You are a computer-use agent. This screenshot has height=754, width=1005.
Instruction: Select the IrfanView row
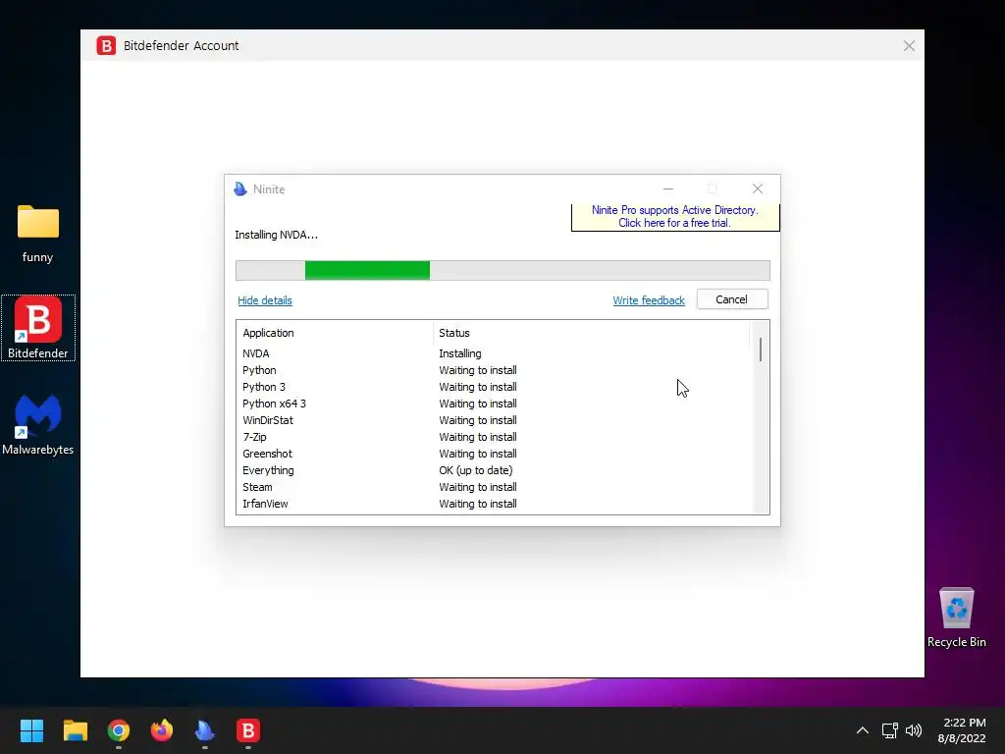(x=493, y=504)
